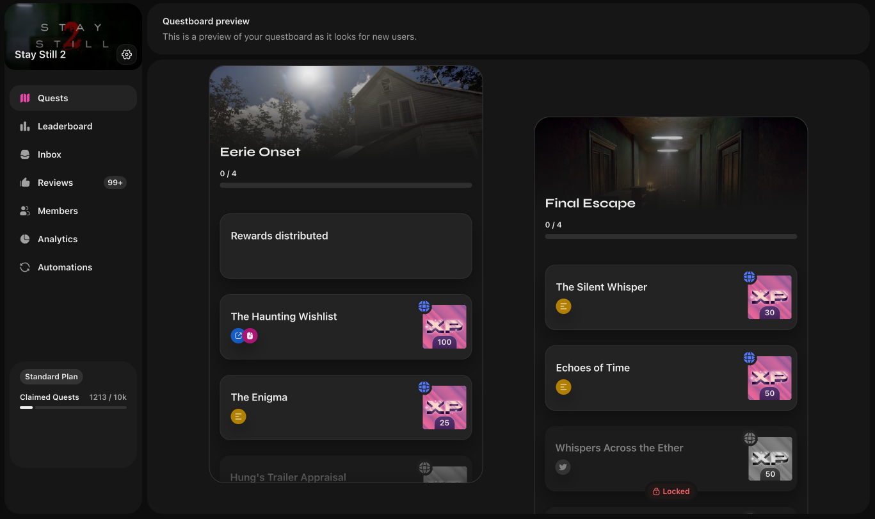Click the Standard Plan badge
This screenshot has width=875, height=519.
pyautogui.click(x=51, y=377)
